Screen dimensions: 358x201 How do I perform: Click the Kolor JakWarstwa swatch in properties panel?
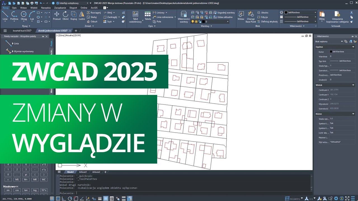tap(331, 52)
